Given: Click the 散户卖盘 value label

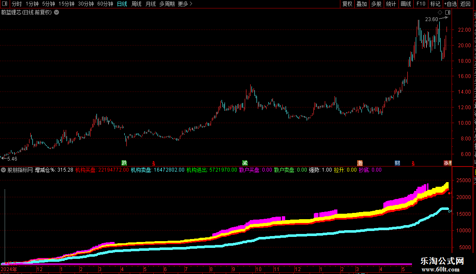Looking at the screenshot, I should (x=291, y=170).
